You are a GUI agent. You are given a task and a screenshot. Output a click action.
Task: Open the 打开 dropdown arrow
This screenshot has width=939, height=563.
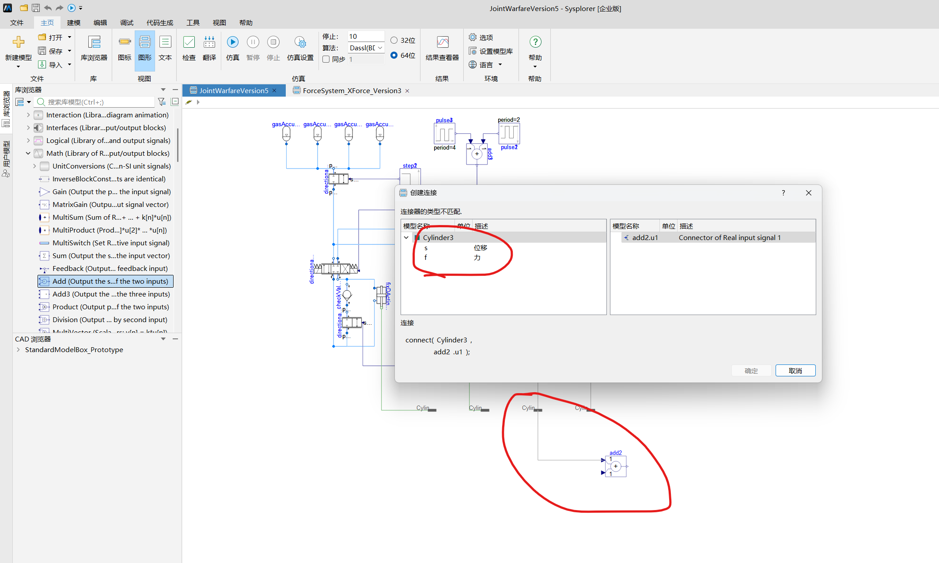pyautogui.click(x=69, y=38)
